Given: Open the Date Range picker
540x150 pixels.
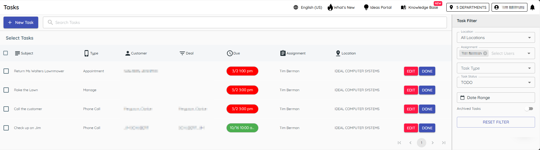Looking at the screenshot, I should click(x=496, y=98).
